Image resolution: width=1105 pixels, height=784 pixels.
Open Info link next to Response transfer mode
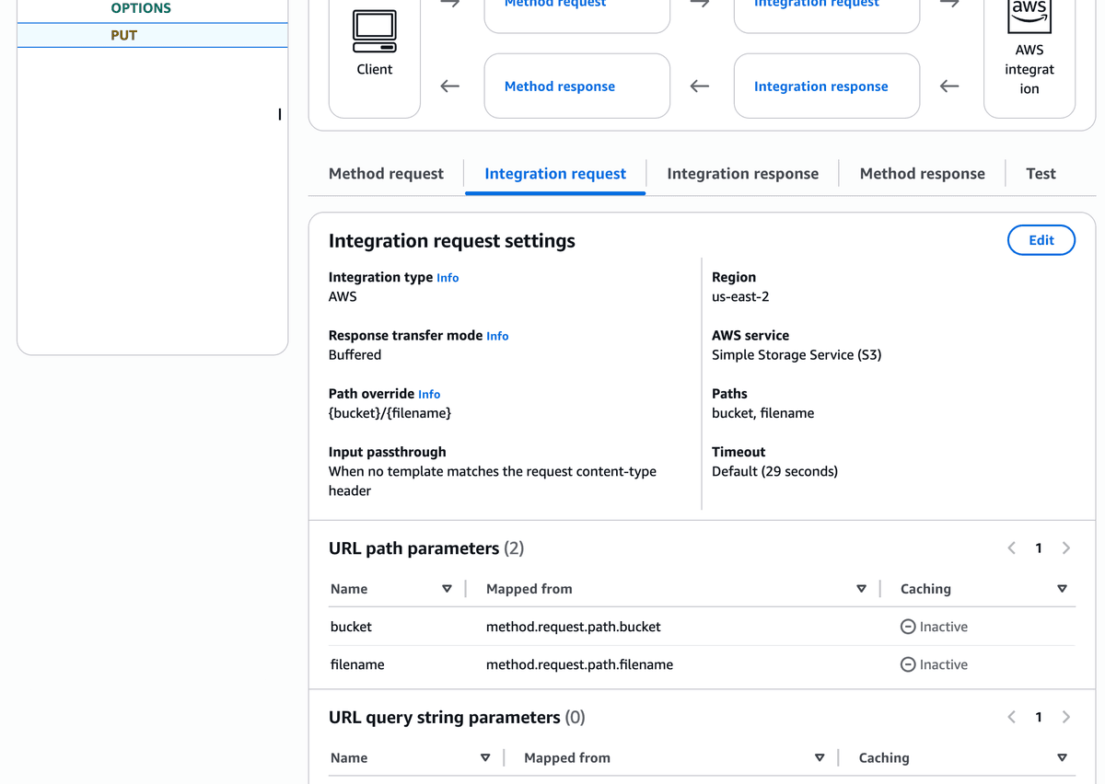click(x=497, y=337)
